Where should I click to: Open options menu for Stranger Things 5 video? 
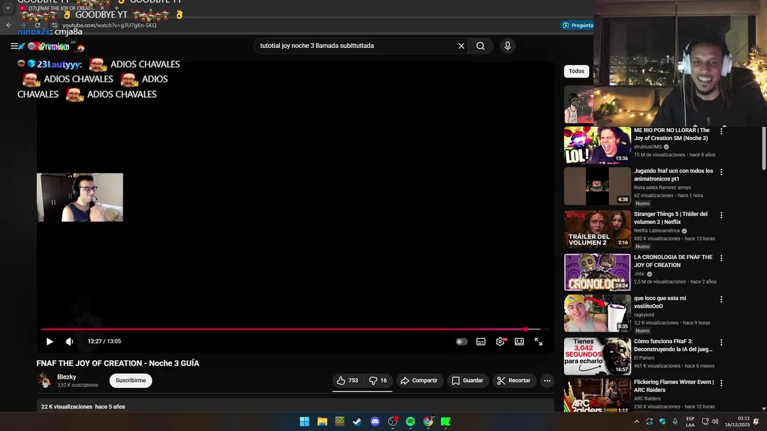pyautogui.click(x=721, y=215)
